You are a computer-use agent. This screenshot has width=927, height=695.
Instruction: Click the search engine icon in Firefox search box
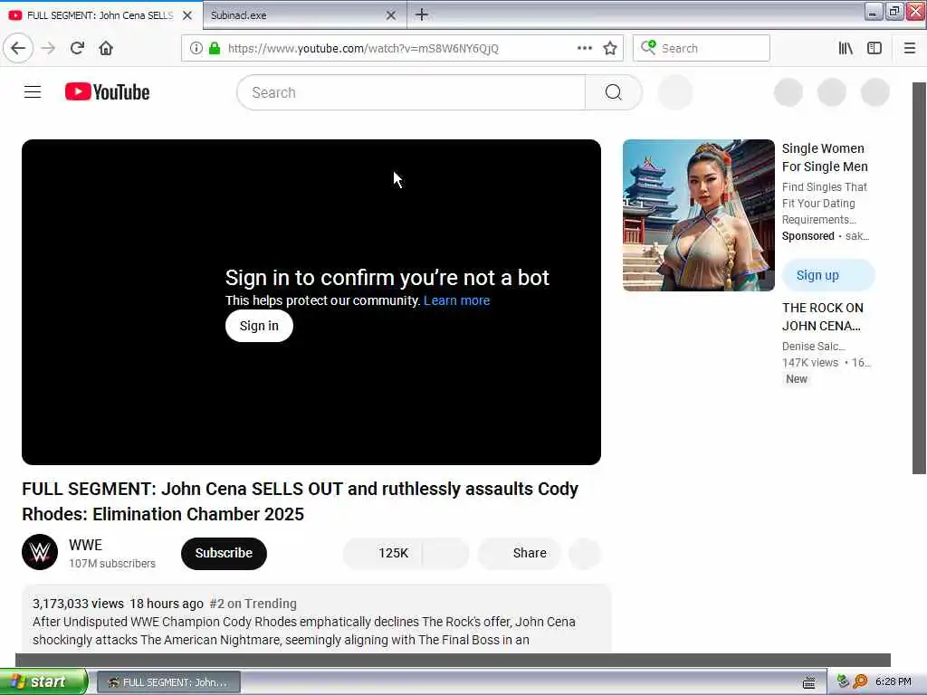pos(648,48)
